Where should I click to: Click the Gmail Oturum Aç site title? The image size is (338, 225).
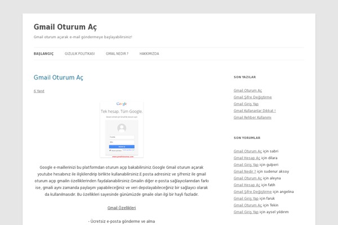[65, 26]
